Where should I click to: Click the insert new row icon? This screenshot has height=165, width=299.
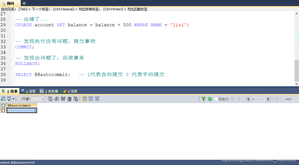click(50, 99)
